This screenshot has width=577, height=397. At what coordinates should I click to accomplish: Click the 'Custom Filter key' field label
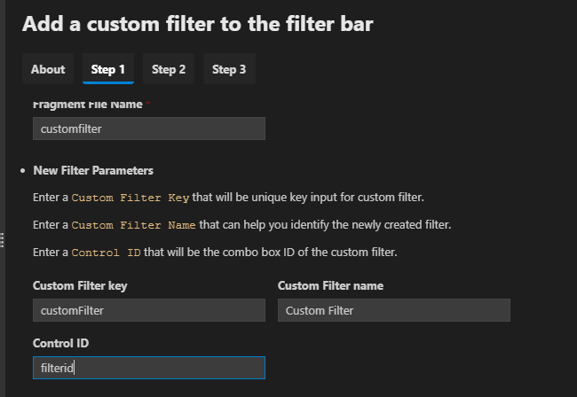pos(80,285)
